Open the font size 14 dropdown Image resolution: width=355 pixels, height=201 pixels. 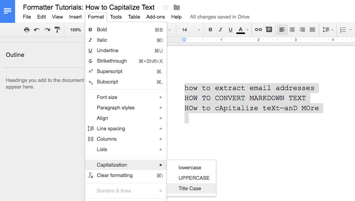pyautogui.click(x=191, y=30)
